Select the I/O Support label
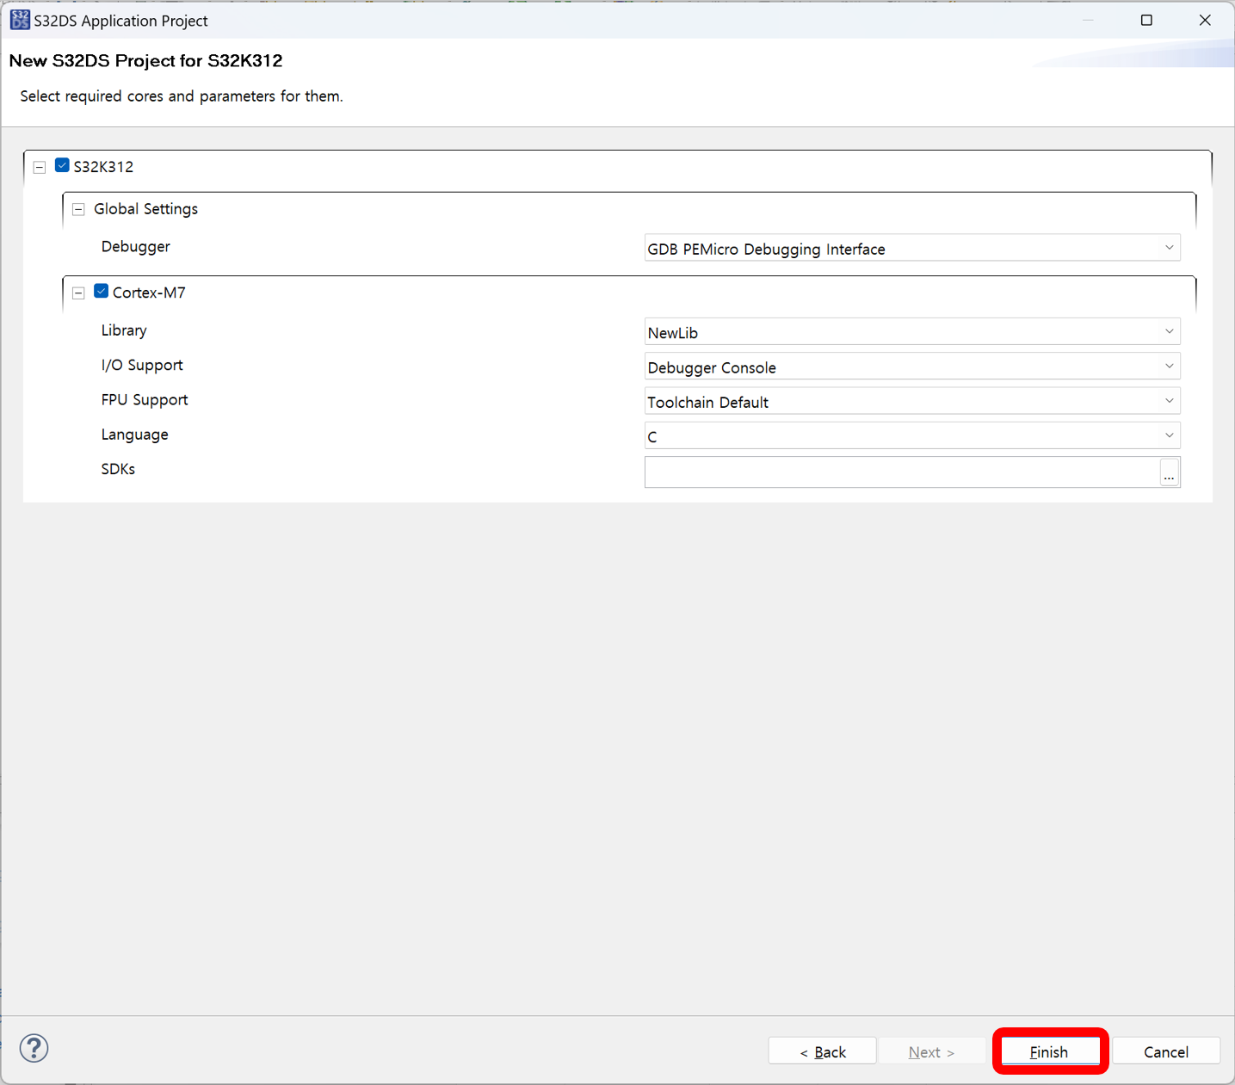The height and width of the screenshot is (1085, 1235). tap(142, 365)
